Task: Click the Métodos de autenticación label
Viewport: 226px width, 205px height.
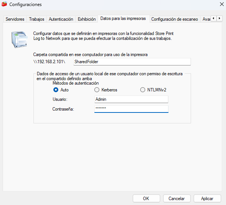Action: tap(76, 83)
